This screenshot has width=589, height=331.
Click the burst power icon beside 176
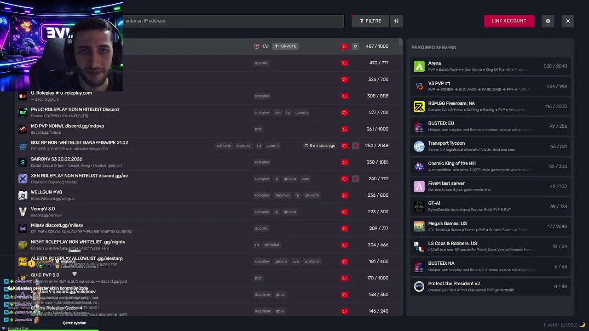click(257, 46)
